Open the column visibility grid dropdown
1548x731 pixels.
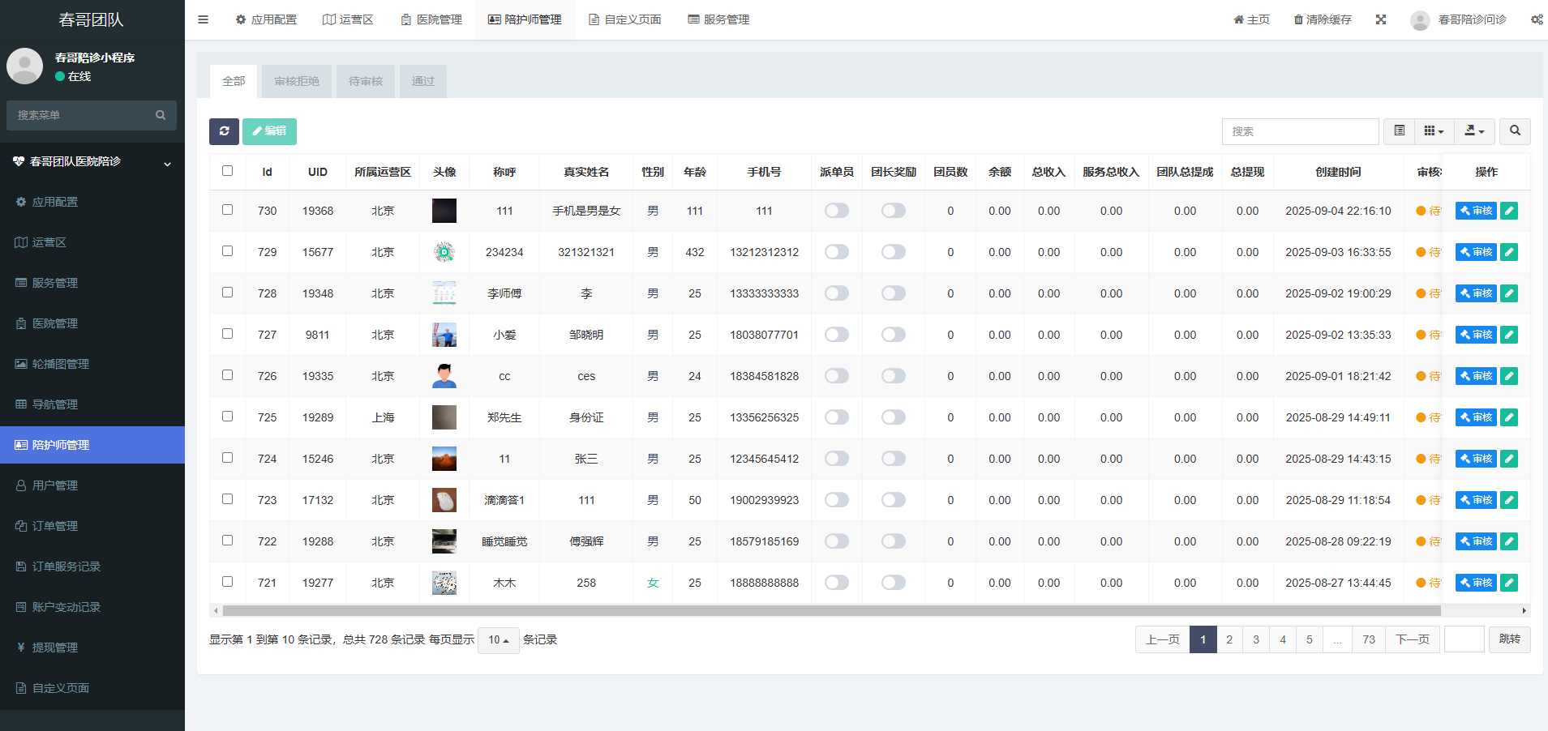coord(1434,131)
